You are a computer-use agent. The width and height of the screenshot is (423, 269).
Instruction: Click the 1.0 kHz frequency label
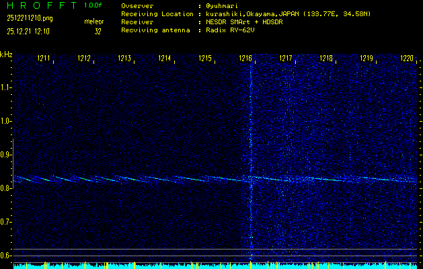[x=6, y=121]
